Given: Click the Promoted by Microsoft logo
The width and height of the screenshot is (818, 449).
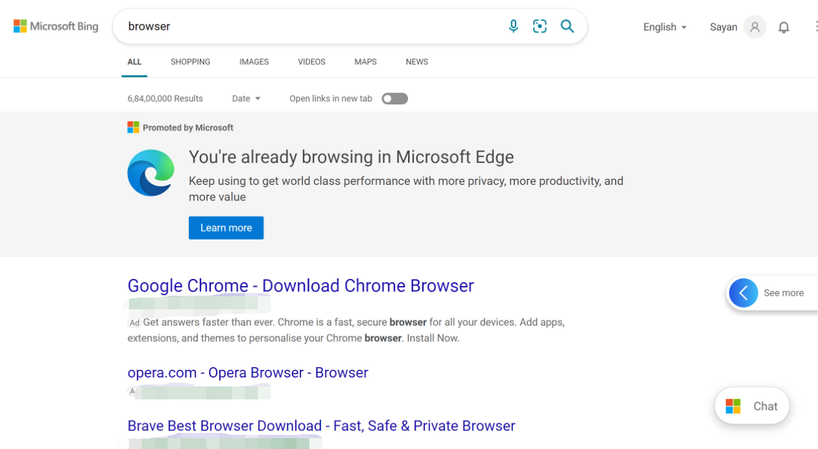Looking at the screenshot, I should [133, 128].
